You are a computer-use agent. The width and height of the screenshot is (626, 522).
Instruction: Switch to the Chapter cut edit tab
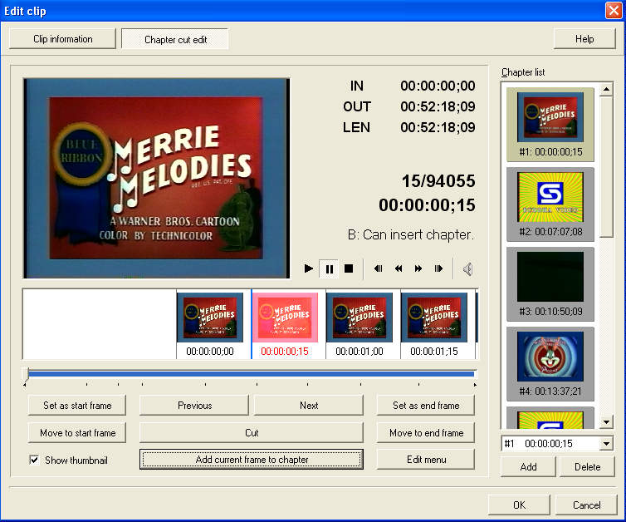(176, 40)
